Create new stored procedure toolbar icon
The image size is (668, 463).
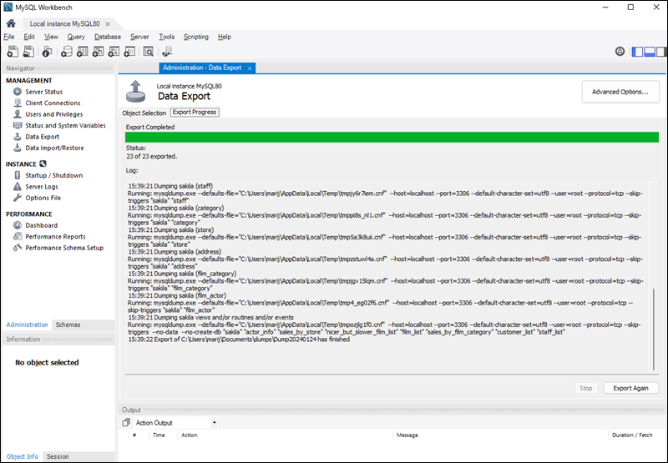(x=114, y=52)
